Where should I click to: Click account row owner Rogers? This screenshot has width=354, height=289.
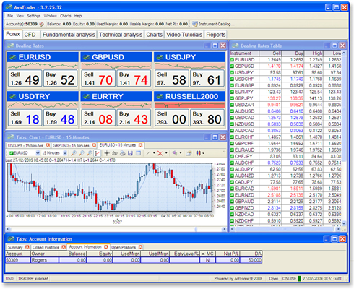click(x=45, y=260)
